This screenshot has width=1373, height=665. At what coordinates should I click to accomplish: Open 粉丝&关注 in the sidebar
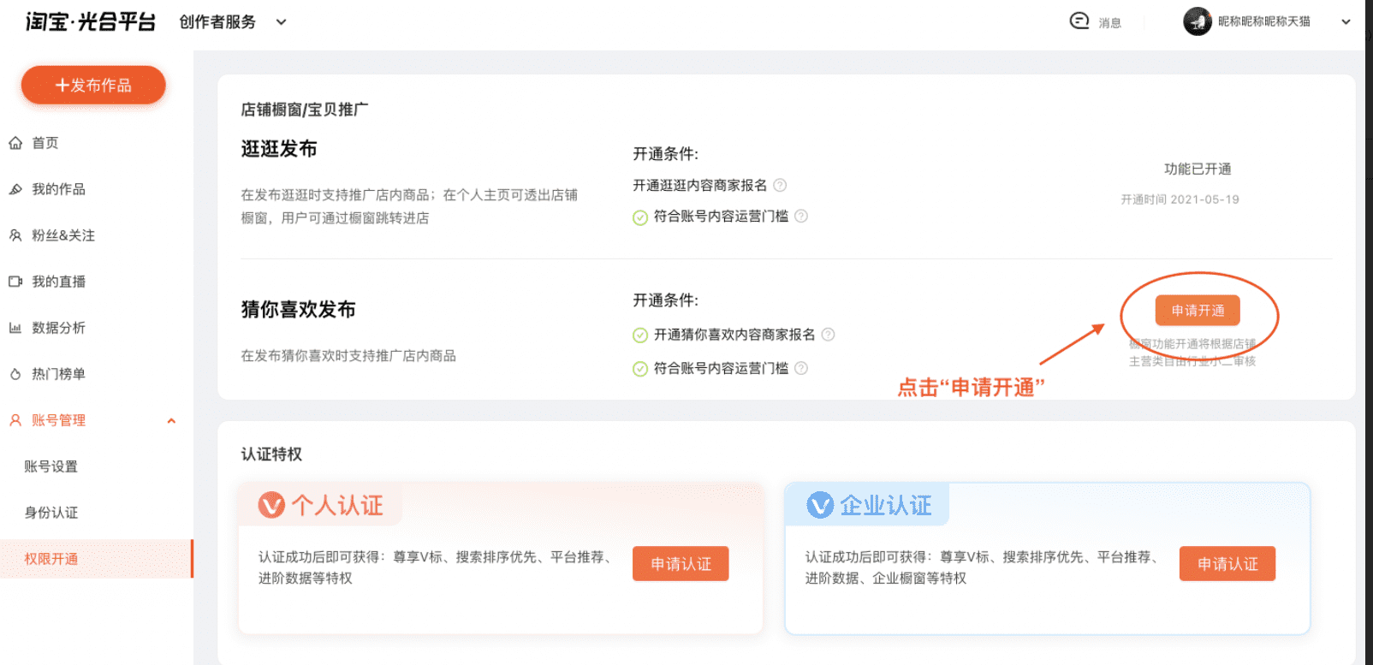(63, 235)
